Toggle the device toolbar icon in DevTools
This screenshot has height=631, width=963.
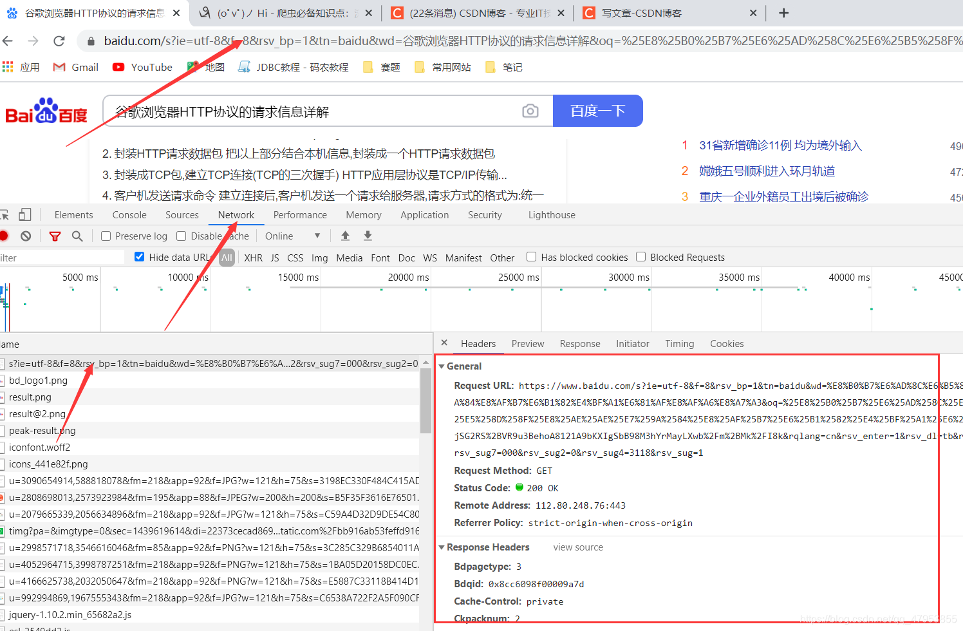click(25, 214)
